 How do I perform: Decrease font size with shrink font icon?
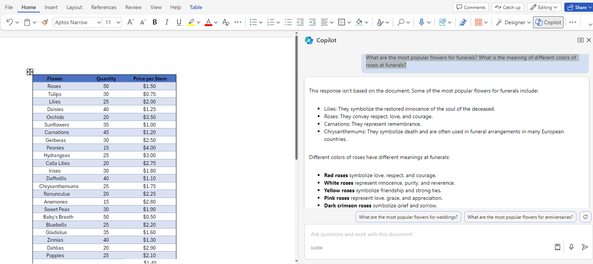pos(143,22)
